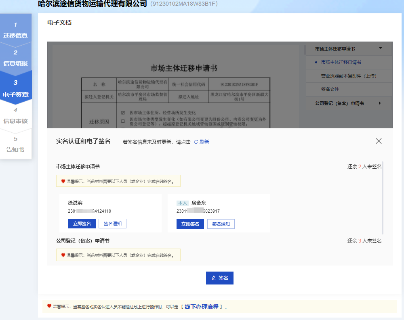This screenshot has width=404, height=320.
Task: Click the 本人 tag next to 房金东
Action: (x=183, y=203)
